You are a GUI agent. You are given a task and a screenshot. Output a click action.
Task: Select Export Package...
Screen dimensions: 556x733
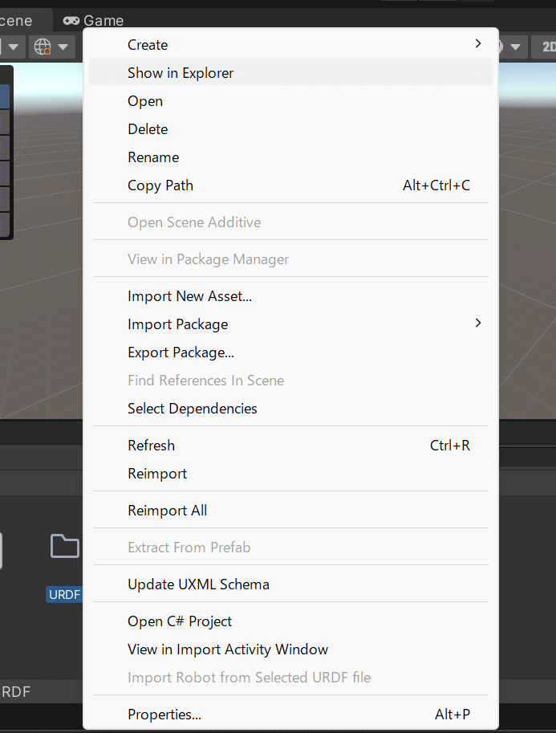[290, 352]
